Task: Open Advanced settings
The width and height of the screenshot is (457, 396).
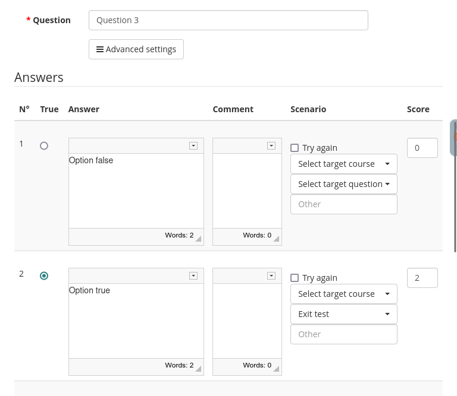Action: 136,49
